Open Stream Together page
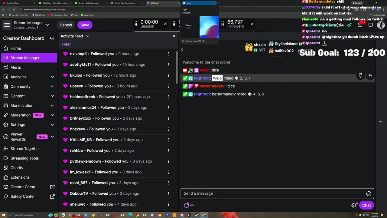Viewport: 387px width, 218px height. [x=29, y=149]
